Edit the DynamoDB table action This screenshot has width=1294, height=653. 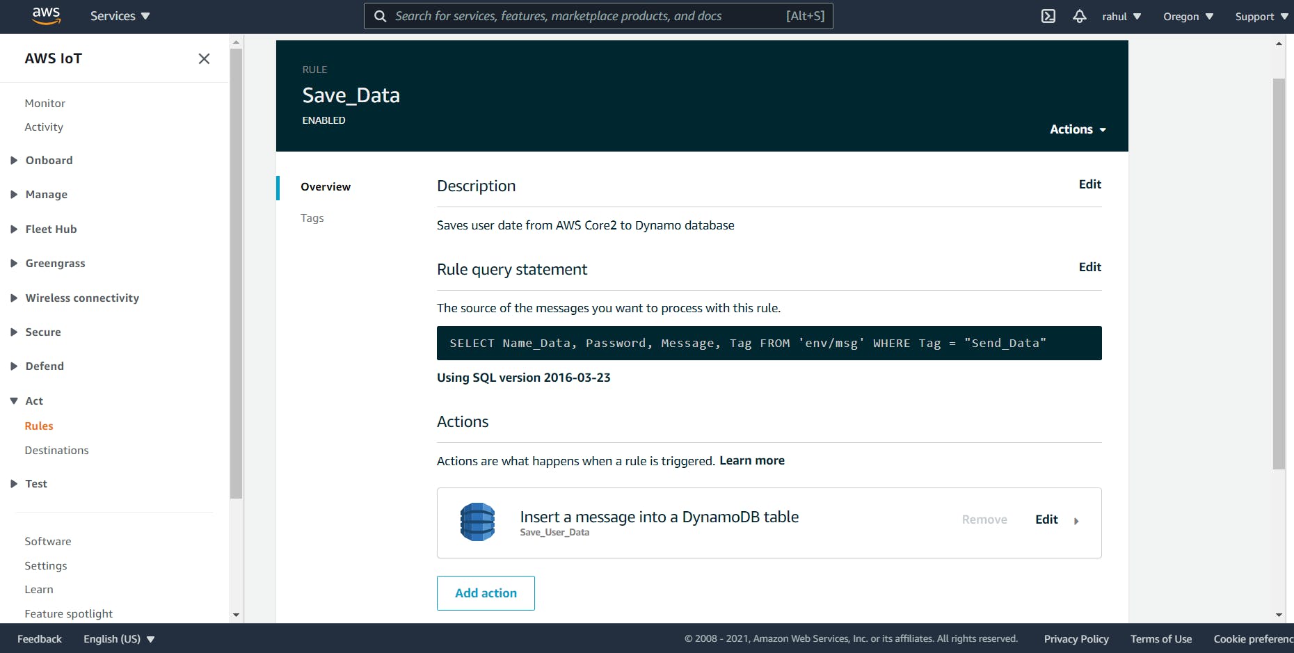pos(1046,519)
